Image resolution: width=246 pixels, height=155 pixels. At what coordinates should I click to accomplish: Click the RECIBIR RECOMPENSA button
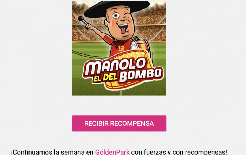119,123
